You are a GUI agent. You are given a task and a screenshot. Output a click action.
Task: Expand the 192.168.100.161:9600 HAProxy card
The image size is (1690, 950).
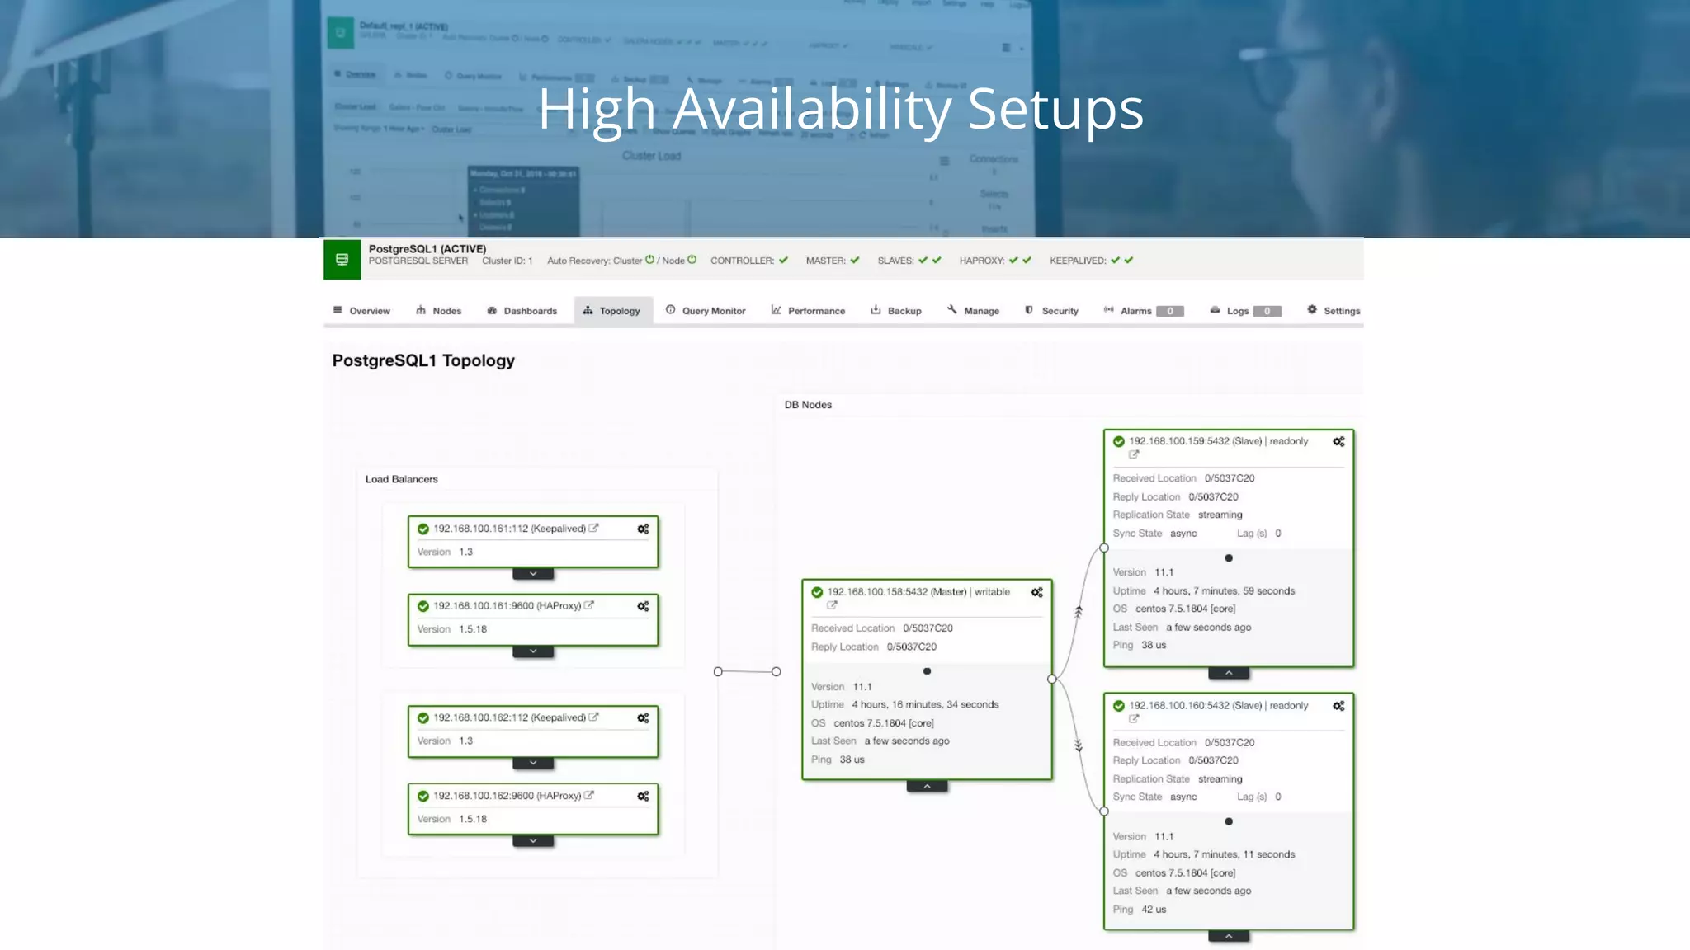pyautogui.click(x=533, y=651)
